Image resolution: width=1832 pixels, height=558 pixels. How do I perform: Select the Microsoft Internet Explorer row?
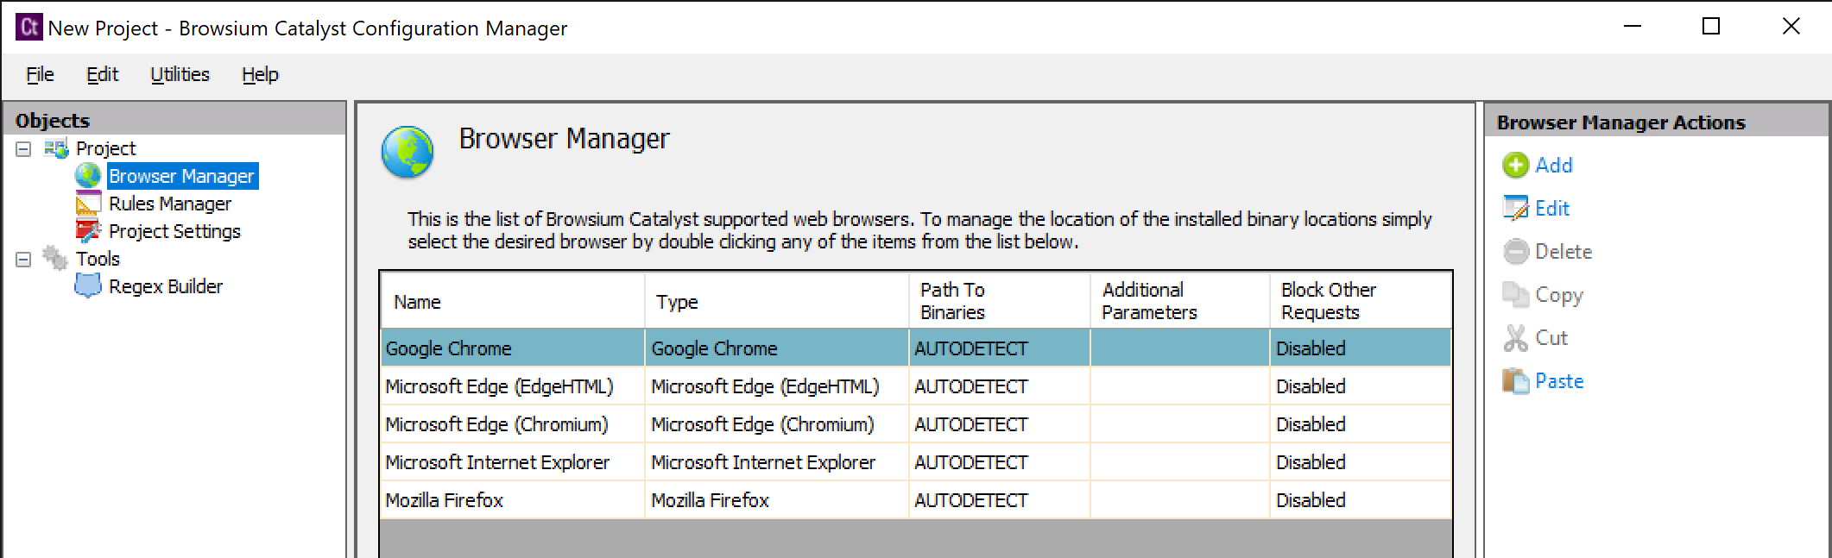497,462
